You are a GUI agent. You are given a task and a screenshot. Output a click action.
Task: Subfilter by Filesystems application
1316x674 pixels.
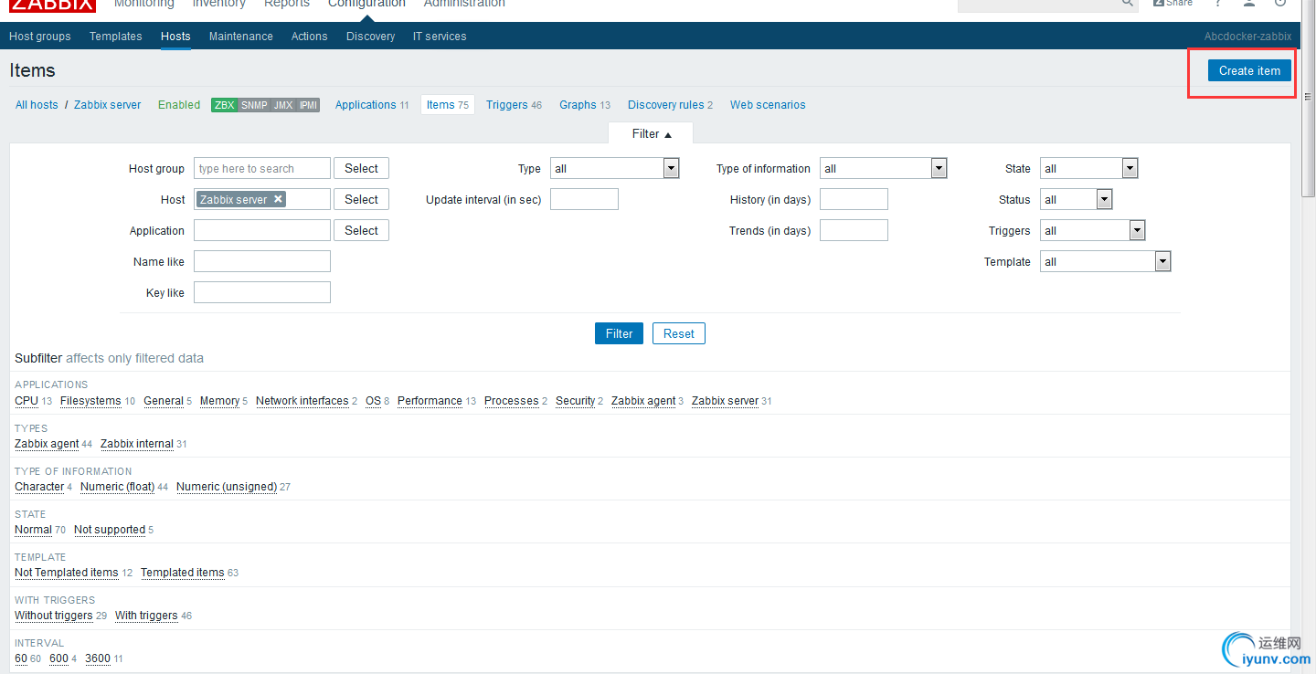90,401
